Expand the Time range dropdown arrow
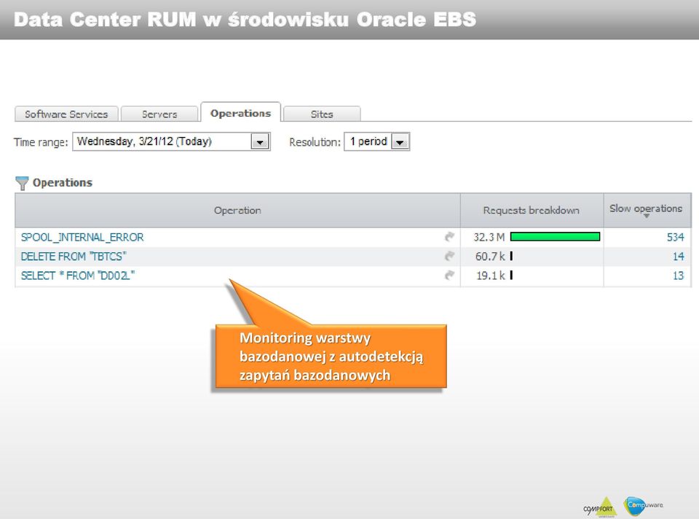This screenshot has height=519, width=699. [x=260, y=142]
